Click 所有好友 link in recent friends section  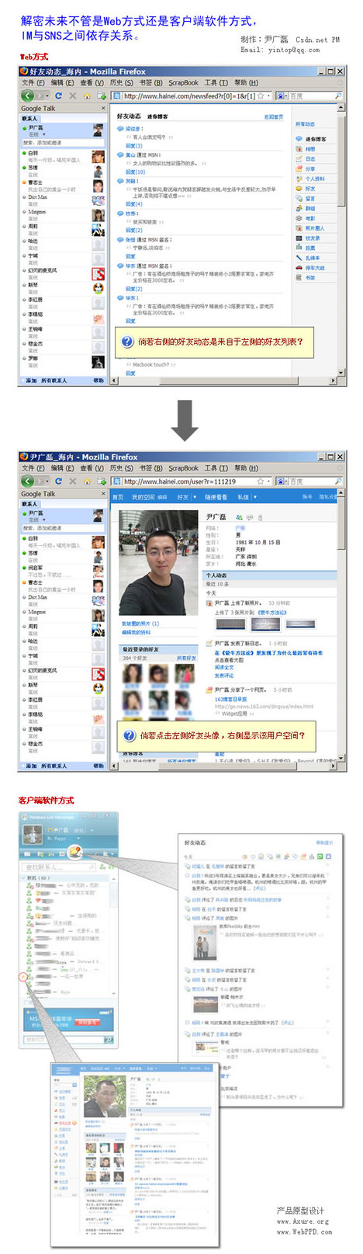tap(186, 658)
